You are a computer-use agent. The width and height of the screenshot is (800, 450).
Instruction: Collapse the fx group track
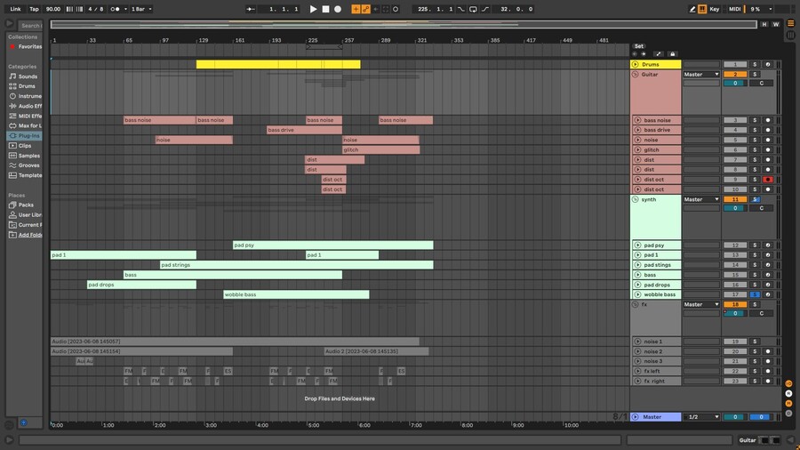tap(636, 304)
